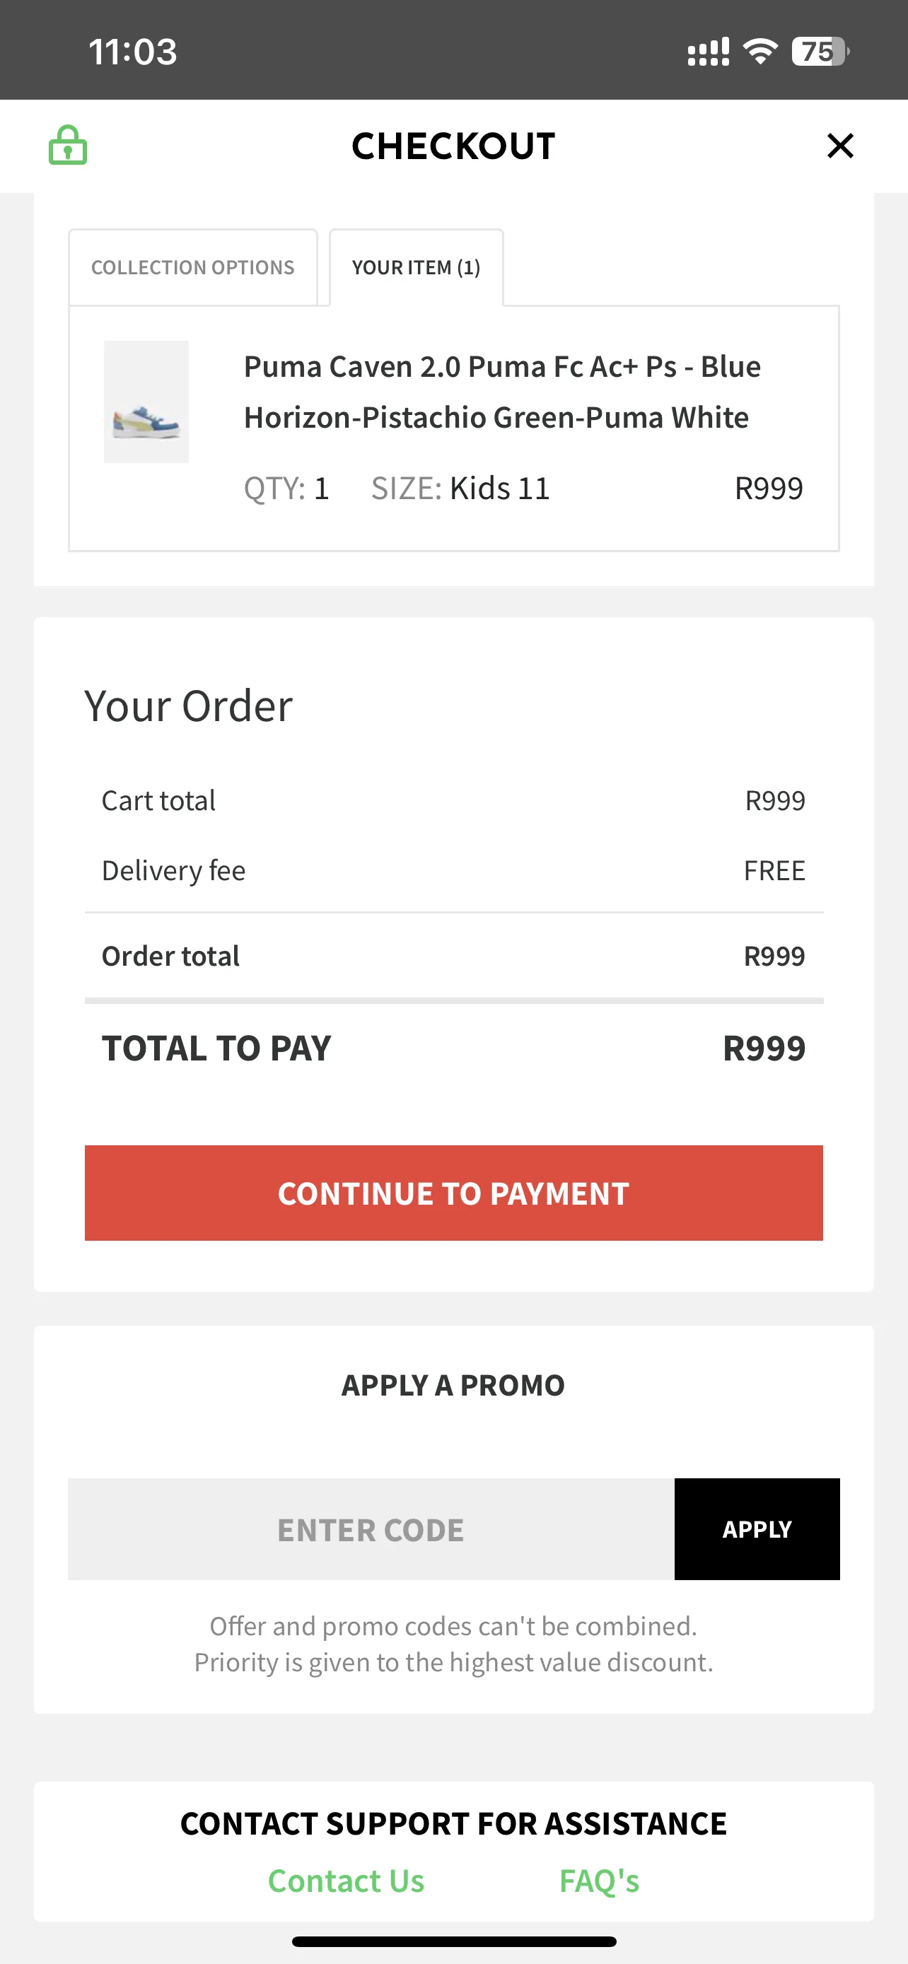Focus the Enter Code promo field
Viewport: 908px width, 1964px height.
coord(371,1528)
